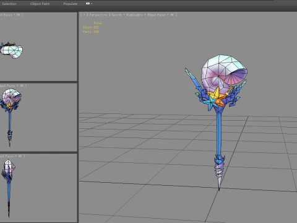Click the ribbon display toggle icon after Populate
The width and height of the screenshot is (297, 223).
88,4
